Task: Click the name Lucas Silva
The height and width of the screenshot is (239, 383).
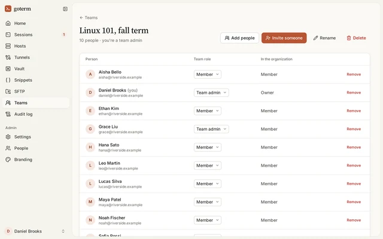Action: (x=110, y=181)
